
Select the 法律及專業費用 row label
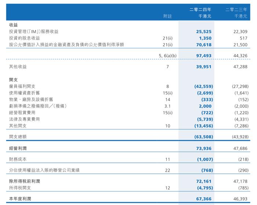click(25, 119)
